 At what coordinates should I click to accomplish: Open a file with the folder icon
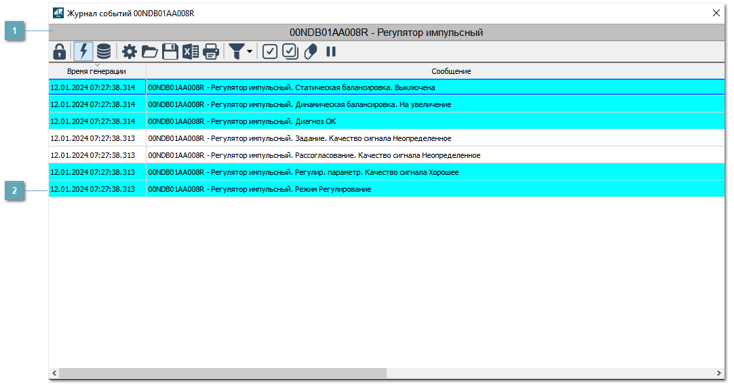coord(149,52)
